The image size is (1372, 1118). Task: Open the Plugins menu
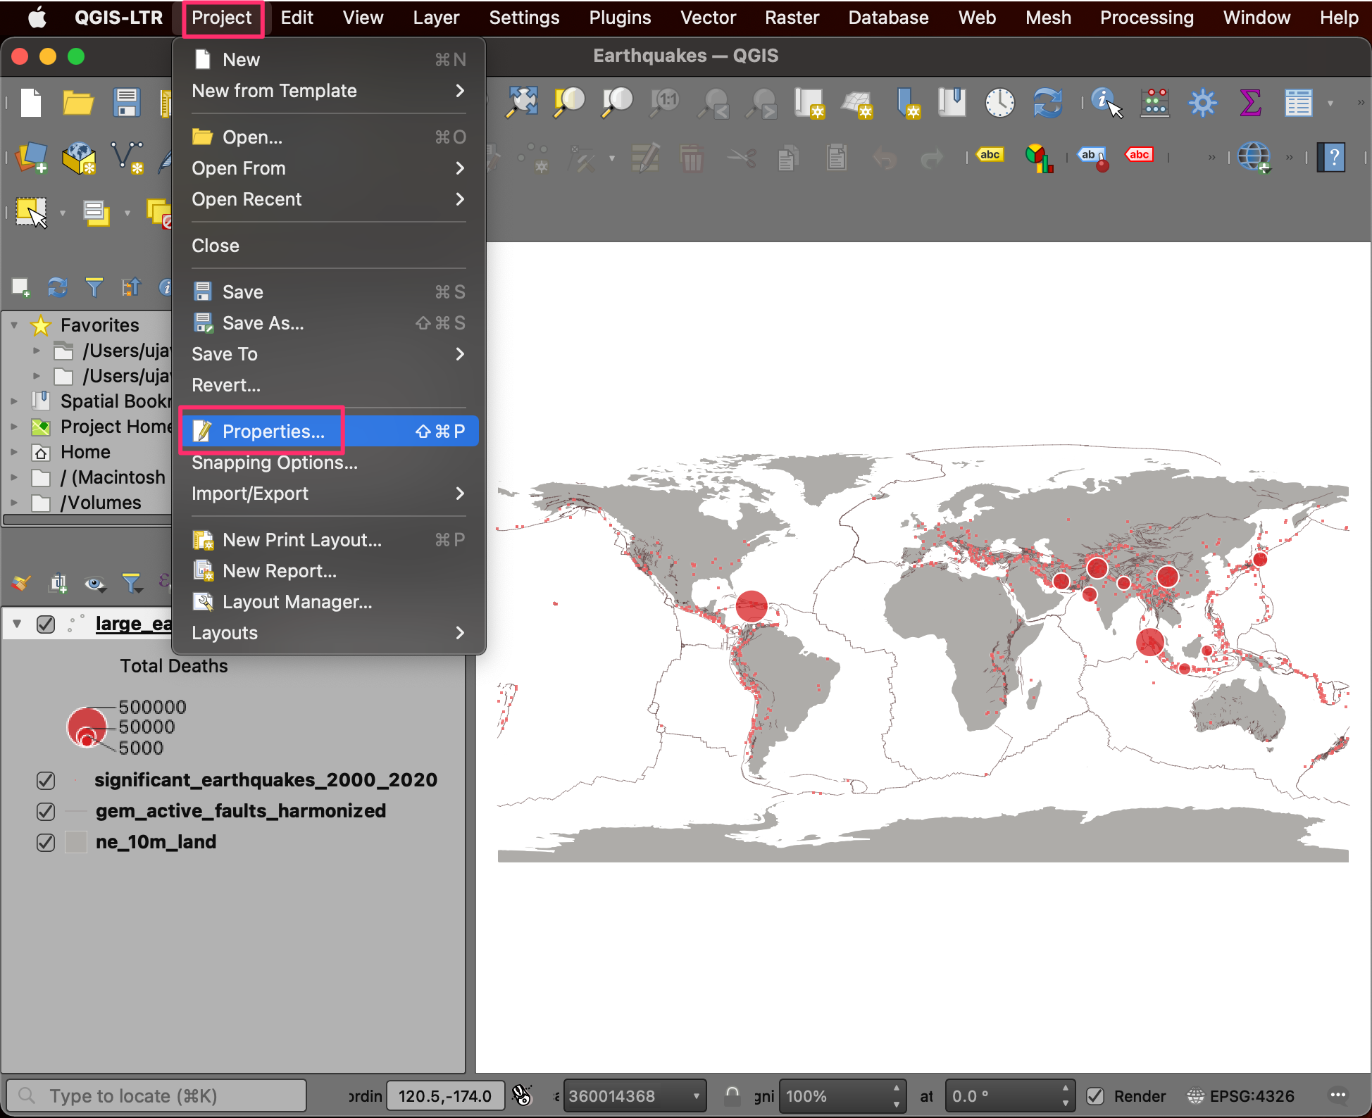tap(620, 18)
